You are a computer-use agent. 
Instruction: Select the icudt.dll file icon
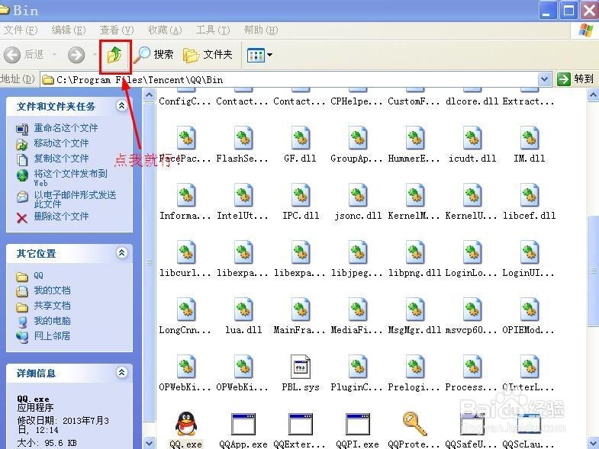pos(472,138)
